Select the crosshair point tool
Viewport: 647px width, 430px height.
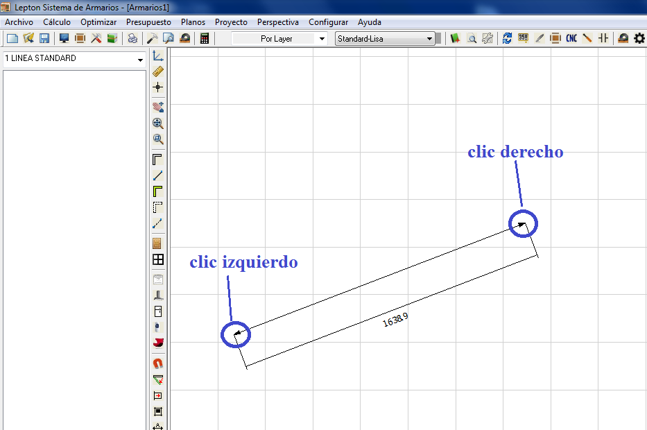[158, 87]
